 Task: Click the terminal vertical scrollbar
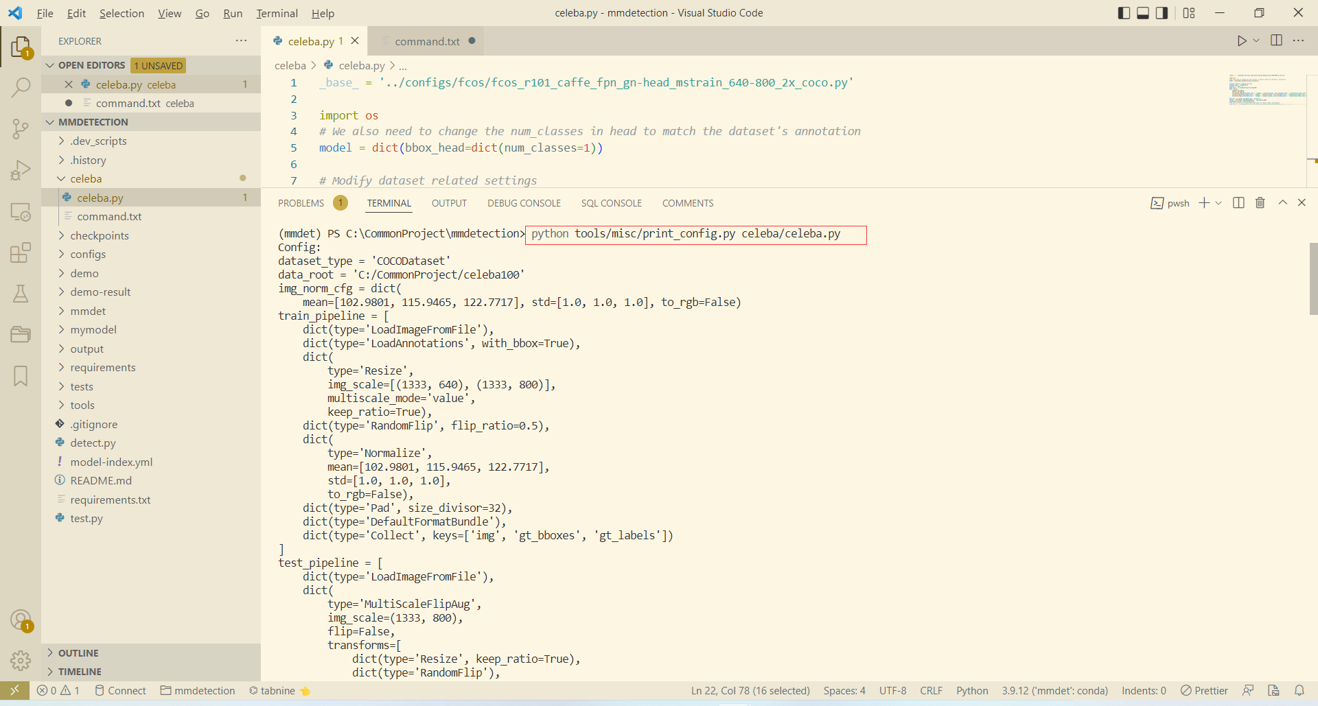coord(1313,279)
